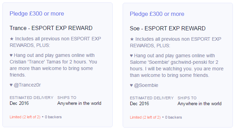Click 'Anywhere in the world' in Soe card
Viewport: 236px width, 130px height.
[200, 103]
